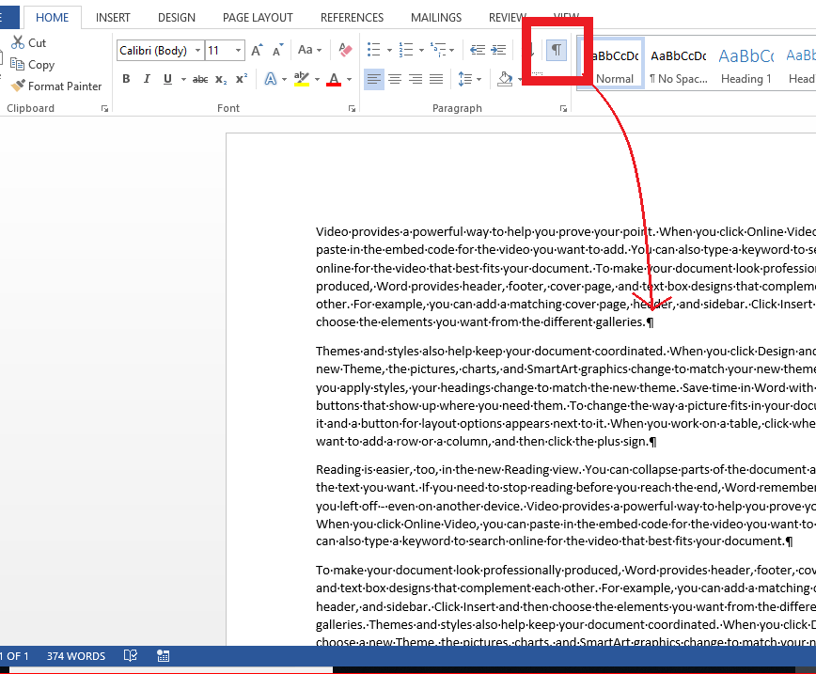
Task: Apply red font color
Action: click(x=334, y=79)
